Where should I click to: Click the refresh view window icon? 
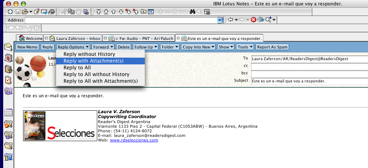151,12
